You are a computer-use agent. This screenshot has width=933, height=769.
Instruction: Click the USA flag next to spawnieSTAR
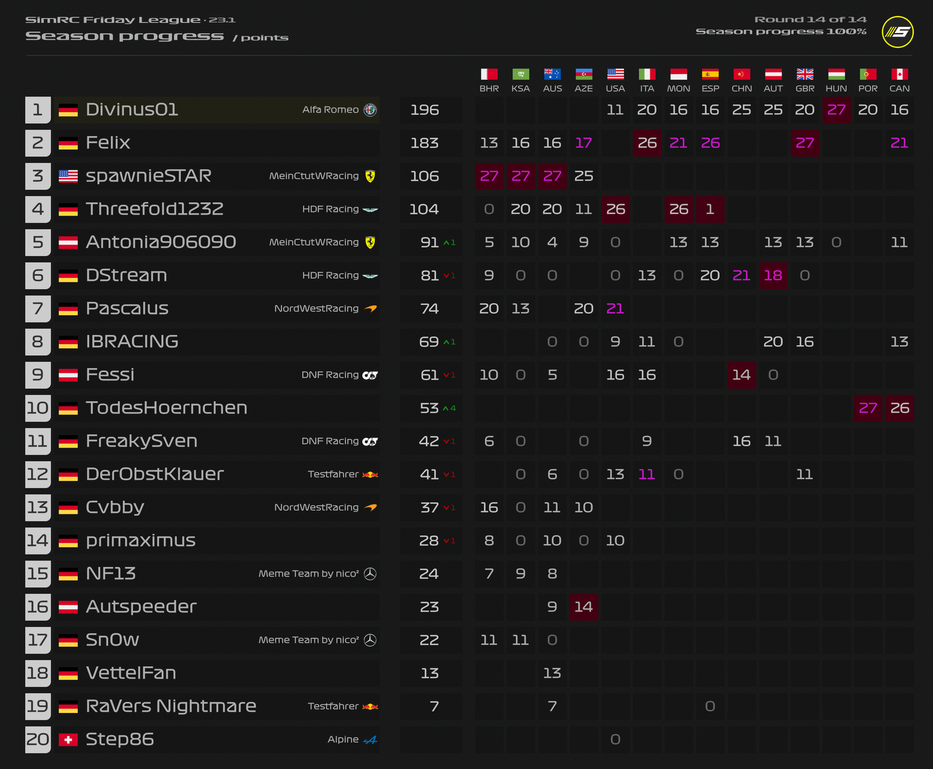[x=68, y=176]
